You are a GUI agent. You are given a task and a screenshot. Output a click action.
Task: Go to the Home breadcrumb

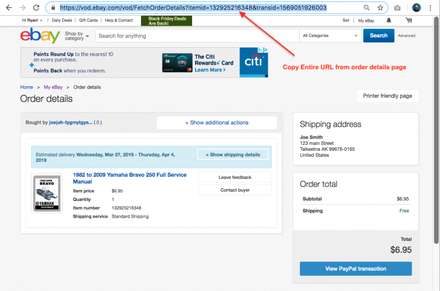pyautogui.click(x=27, y=87)
